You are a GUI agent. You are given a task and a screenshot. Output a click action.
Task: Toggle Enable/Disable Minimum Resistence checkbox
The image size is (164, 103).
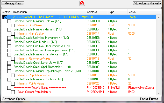pos(9,55)
